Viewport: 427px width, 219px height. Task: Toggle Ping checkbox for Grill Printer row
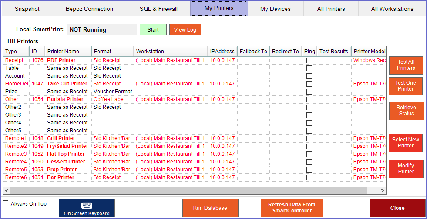tap(309, 138)
